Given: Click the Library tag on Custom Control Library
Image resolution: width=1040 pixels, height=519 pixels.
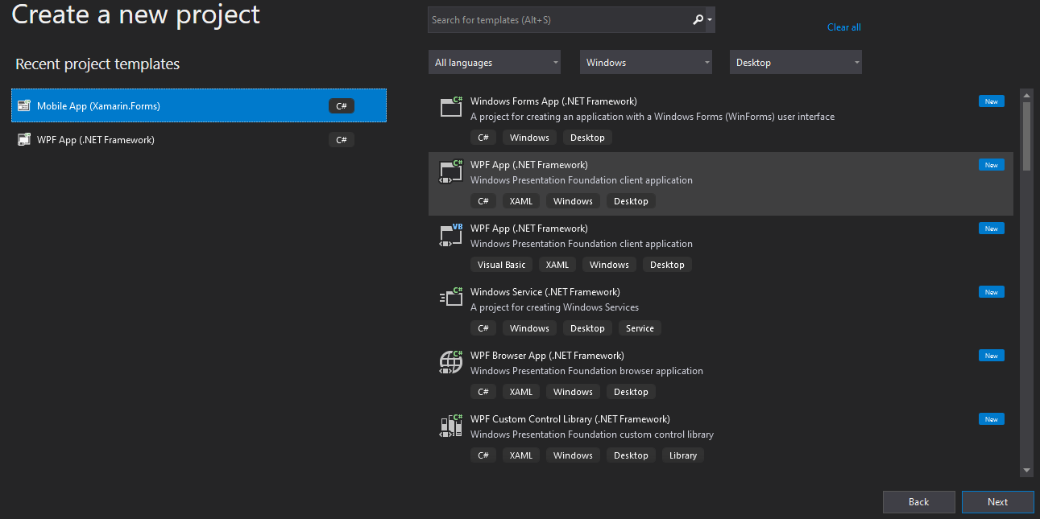Looking at the screenshot, I should pyautogui.click(x=683, y=455).
